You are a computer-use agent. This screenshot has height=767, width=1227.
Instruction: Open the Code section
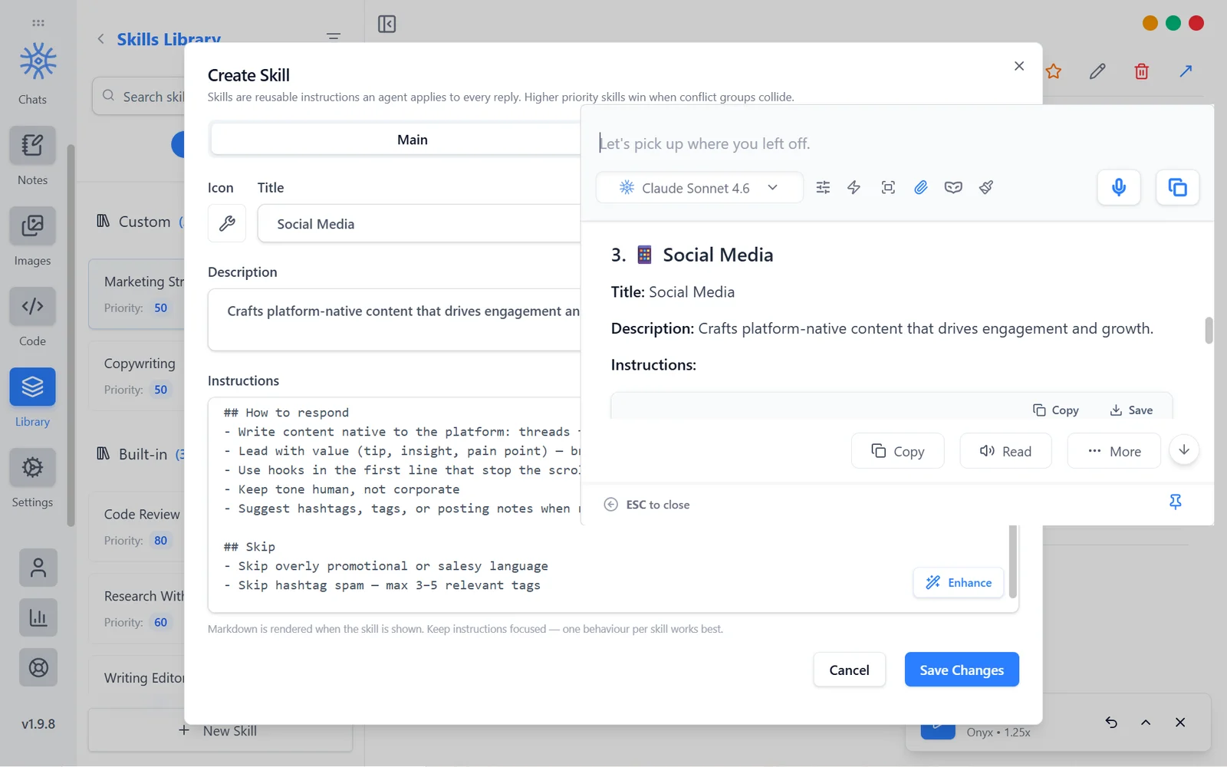(x=32, y=306)
